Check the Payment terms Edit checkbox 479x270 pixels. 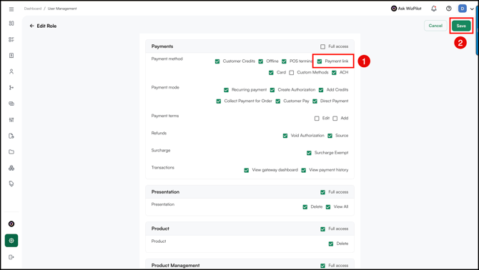pyautogui.click(x=317, y=119)
